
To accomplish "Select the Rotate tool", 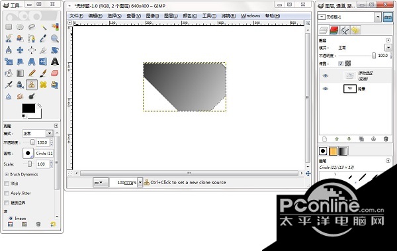I will 55,50.
